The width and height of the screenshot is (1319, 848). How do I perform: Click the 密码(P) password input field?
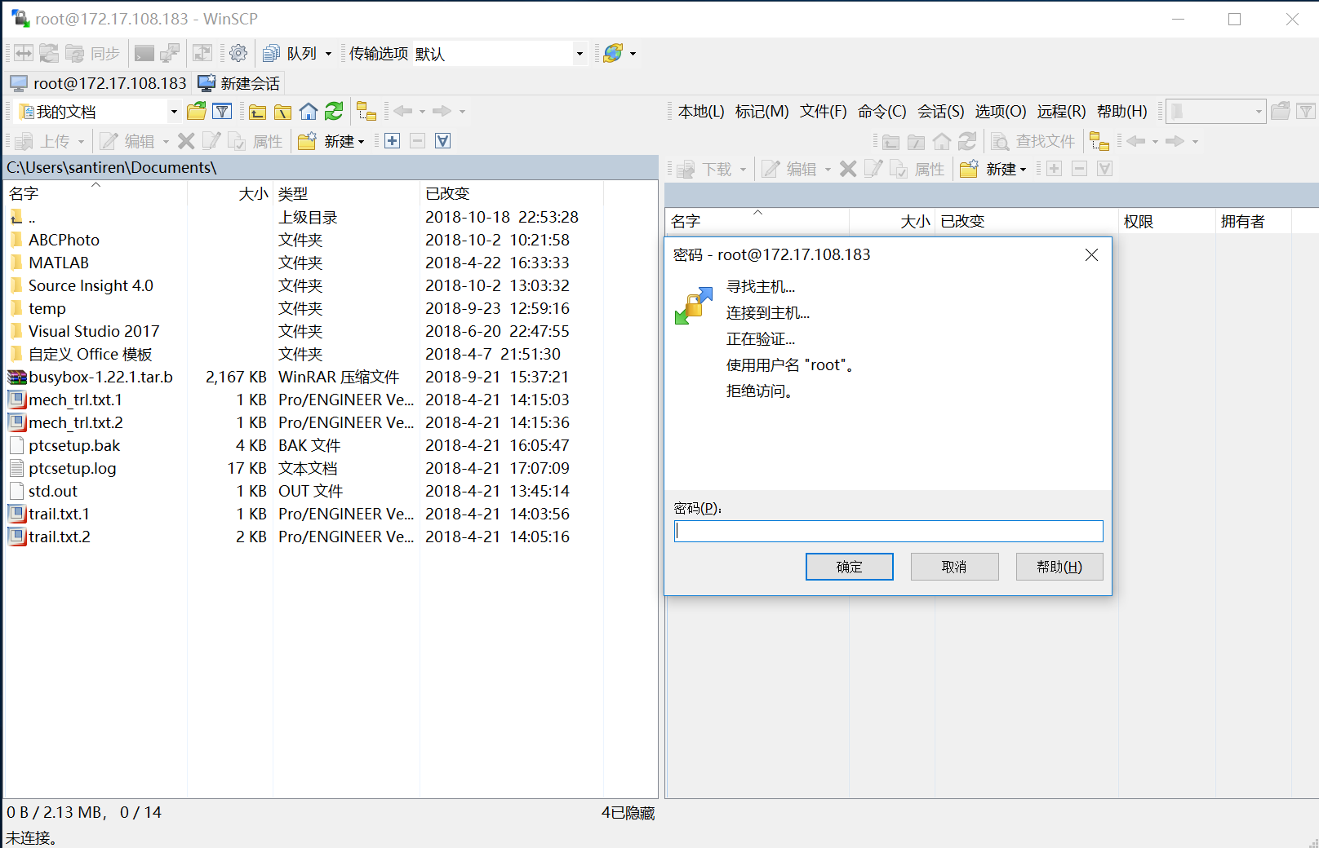(x=888, y=532)
